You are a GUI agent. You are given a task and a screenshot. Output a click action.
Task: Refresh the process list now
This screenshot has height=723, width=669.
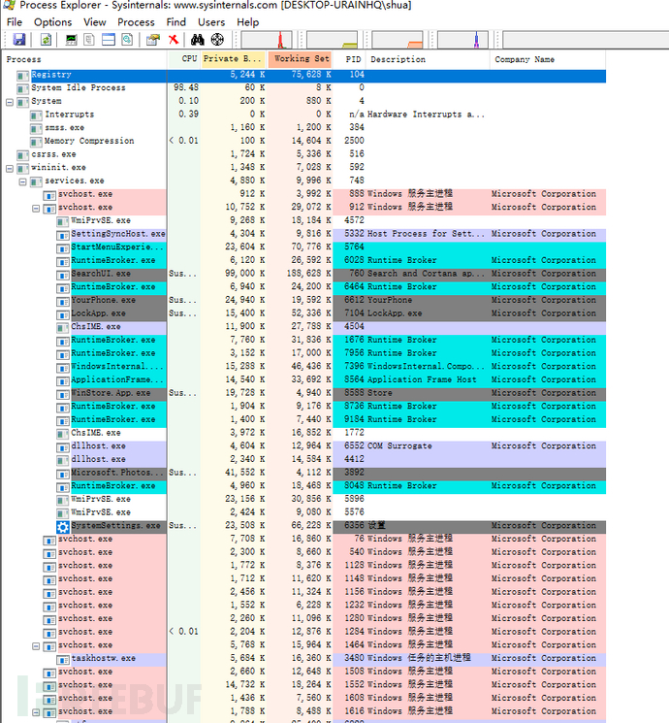[47, 39]
